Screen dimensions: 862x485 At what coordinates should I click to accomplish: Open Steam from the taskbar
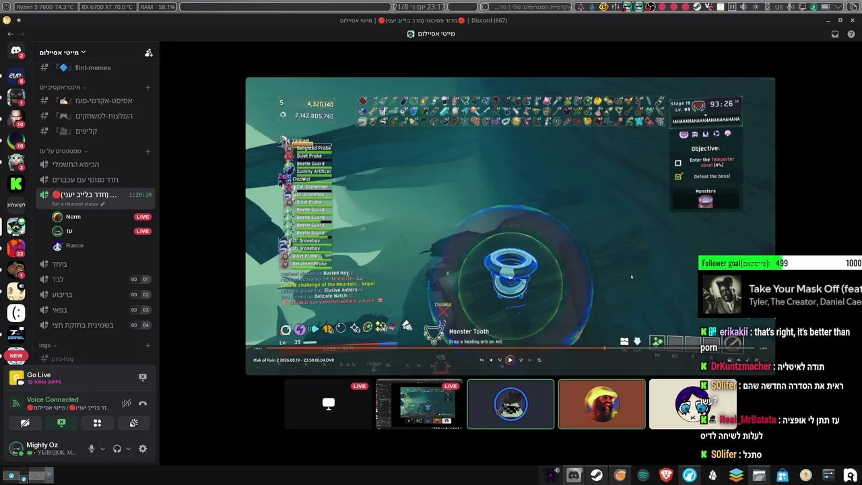(x=597, y=475)
